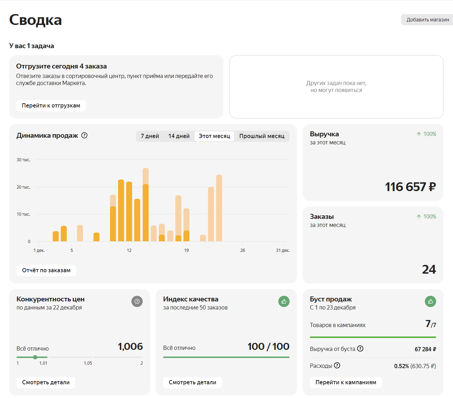Click the gray question icon on Конкурентность цен
453x398 pixels.
(x=137, y=301)
